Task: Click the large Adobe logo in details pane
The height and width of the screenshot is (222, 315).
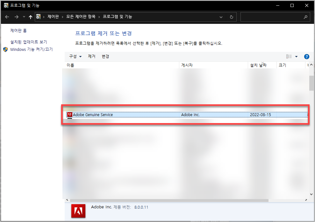Action: click(x=78, y=211)
